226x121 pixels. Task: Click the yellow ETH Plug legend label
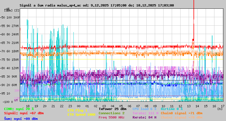78,110
